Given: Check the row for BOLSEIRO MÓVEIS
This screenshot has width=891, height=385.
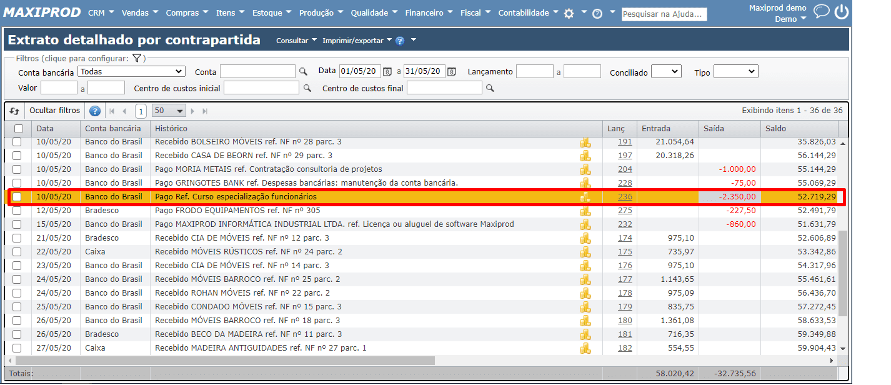Looking at the screenshot, I should coord(17,142).
